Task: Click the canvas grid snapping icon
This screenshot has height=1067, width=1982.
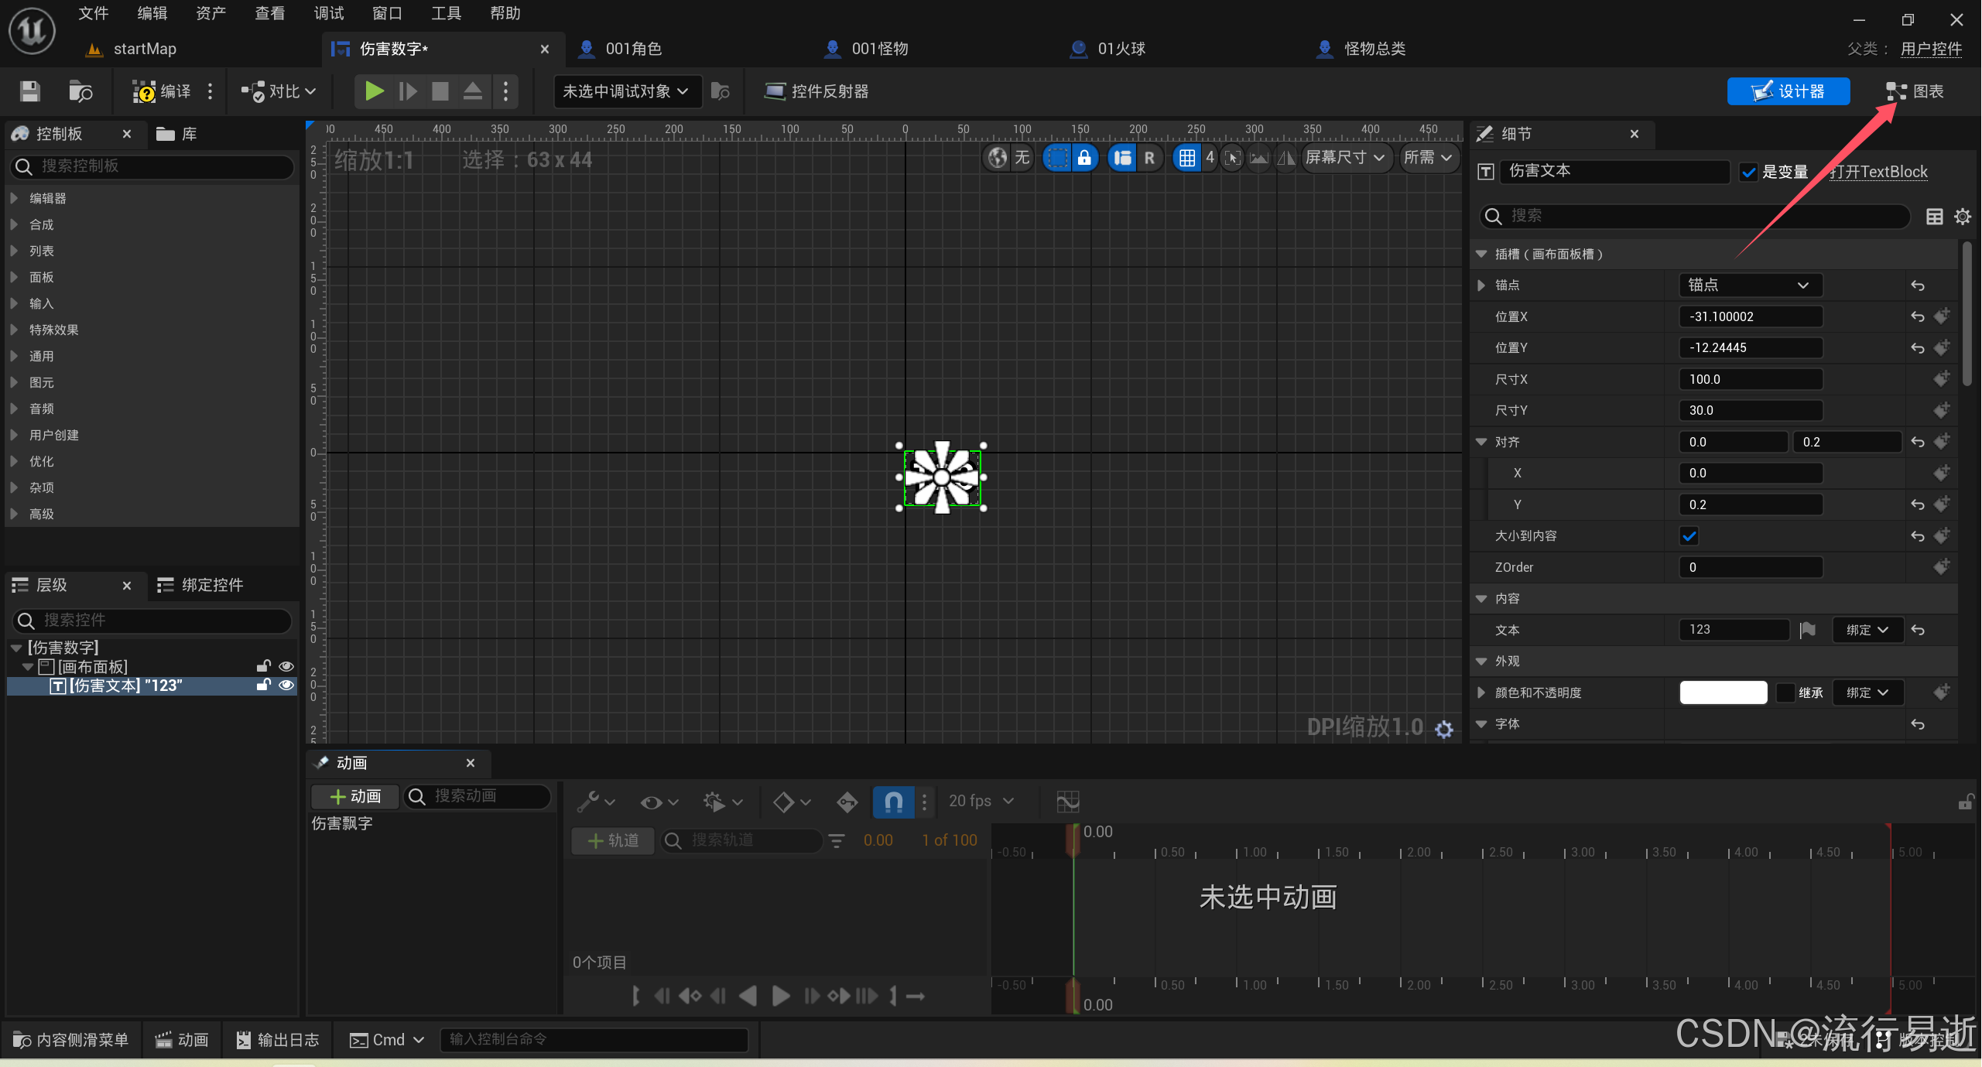Action: [x=1186, y=158]
